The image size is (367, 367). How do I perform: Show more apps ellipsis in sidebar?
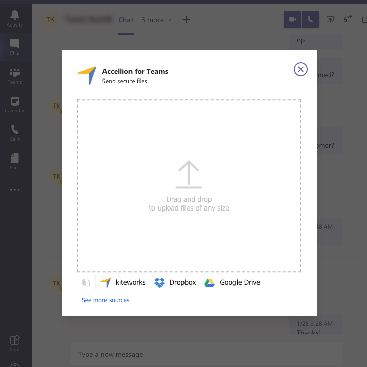click(15, 190)
